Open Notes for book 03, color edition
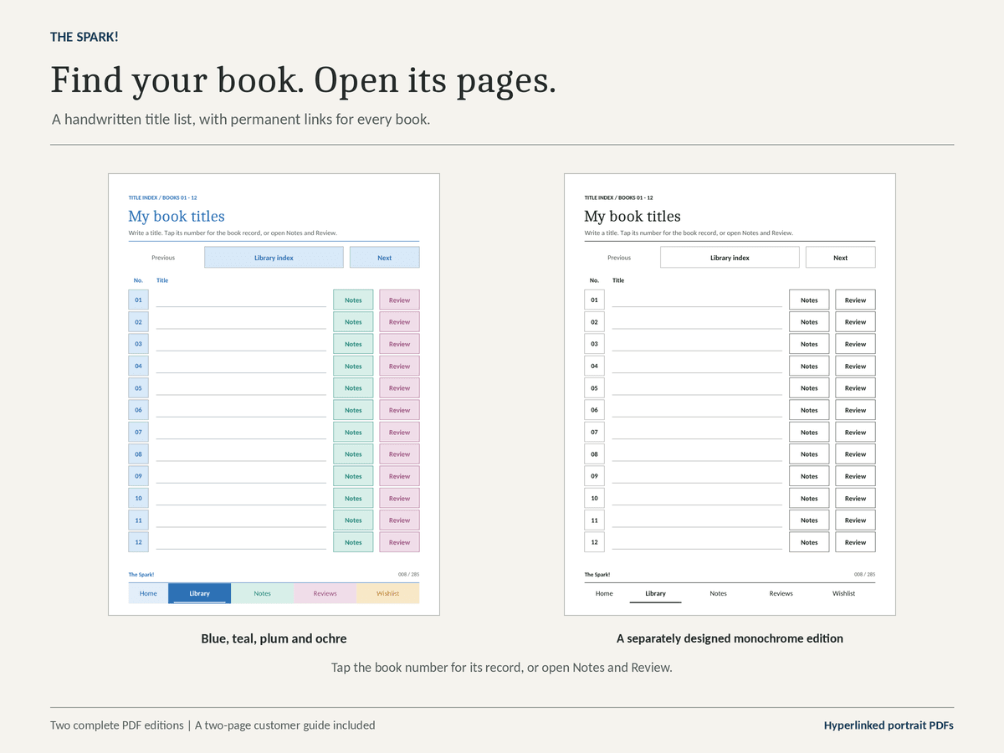 (x=353, y=344)
